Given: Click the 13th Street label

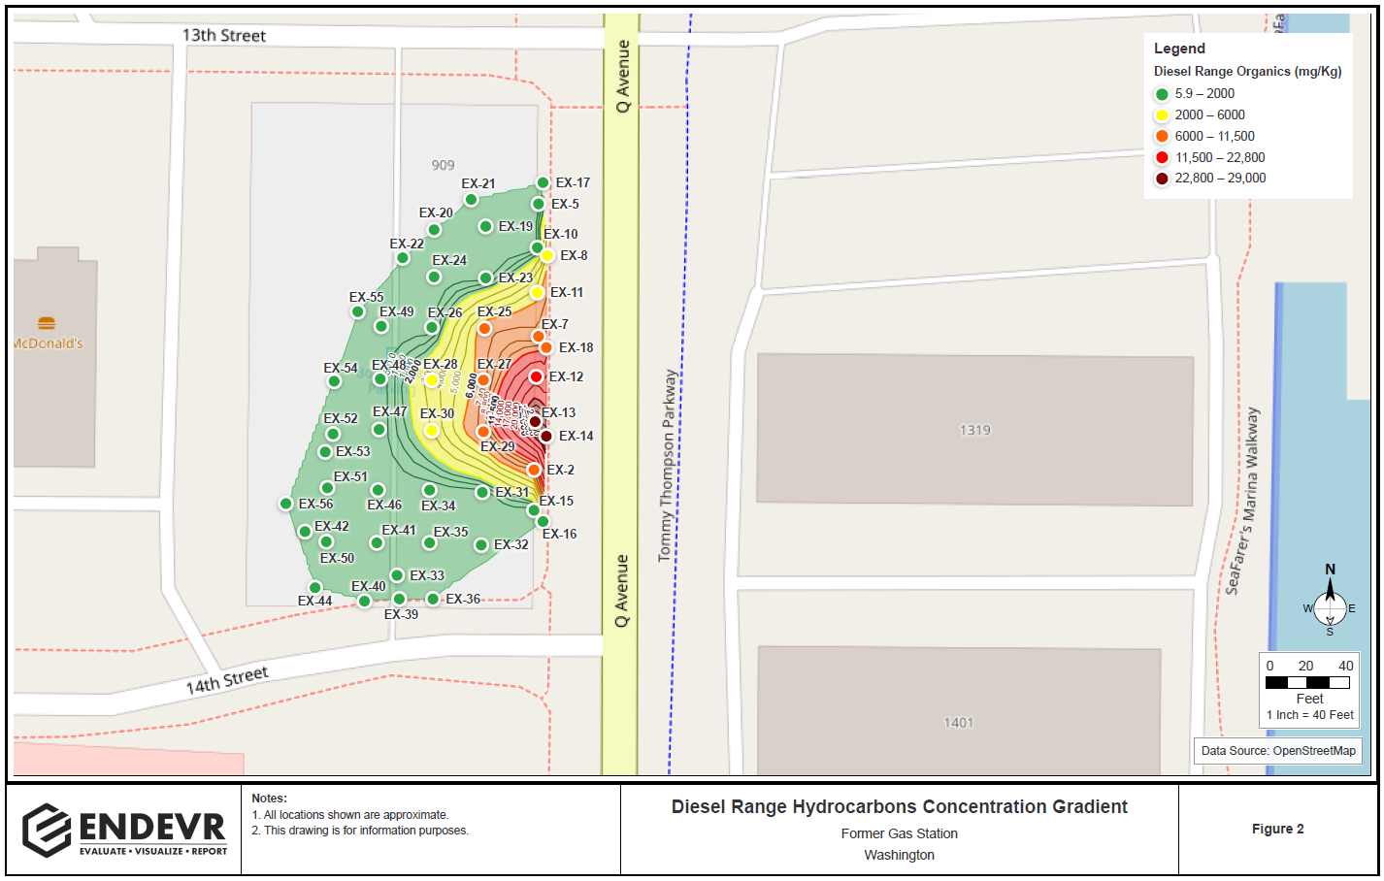Looking at the screenshot, I should point(224,36).
